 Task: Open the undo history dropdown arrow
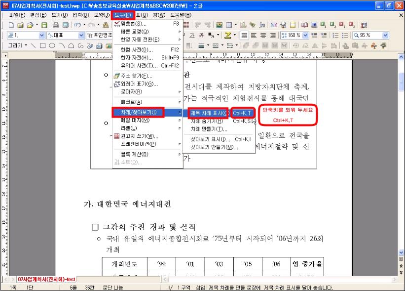point(84,25)
